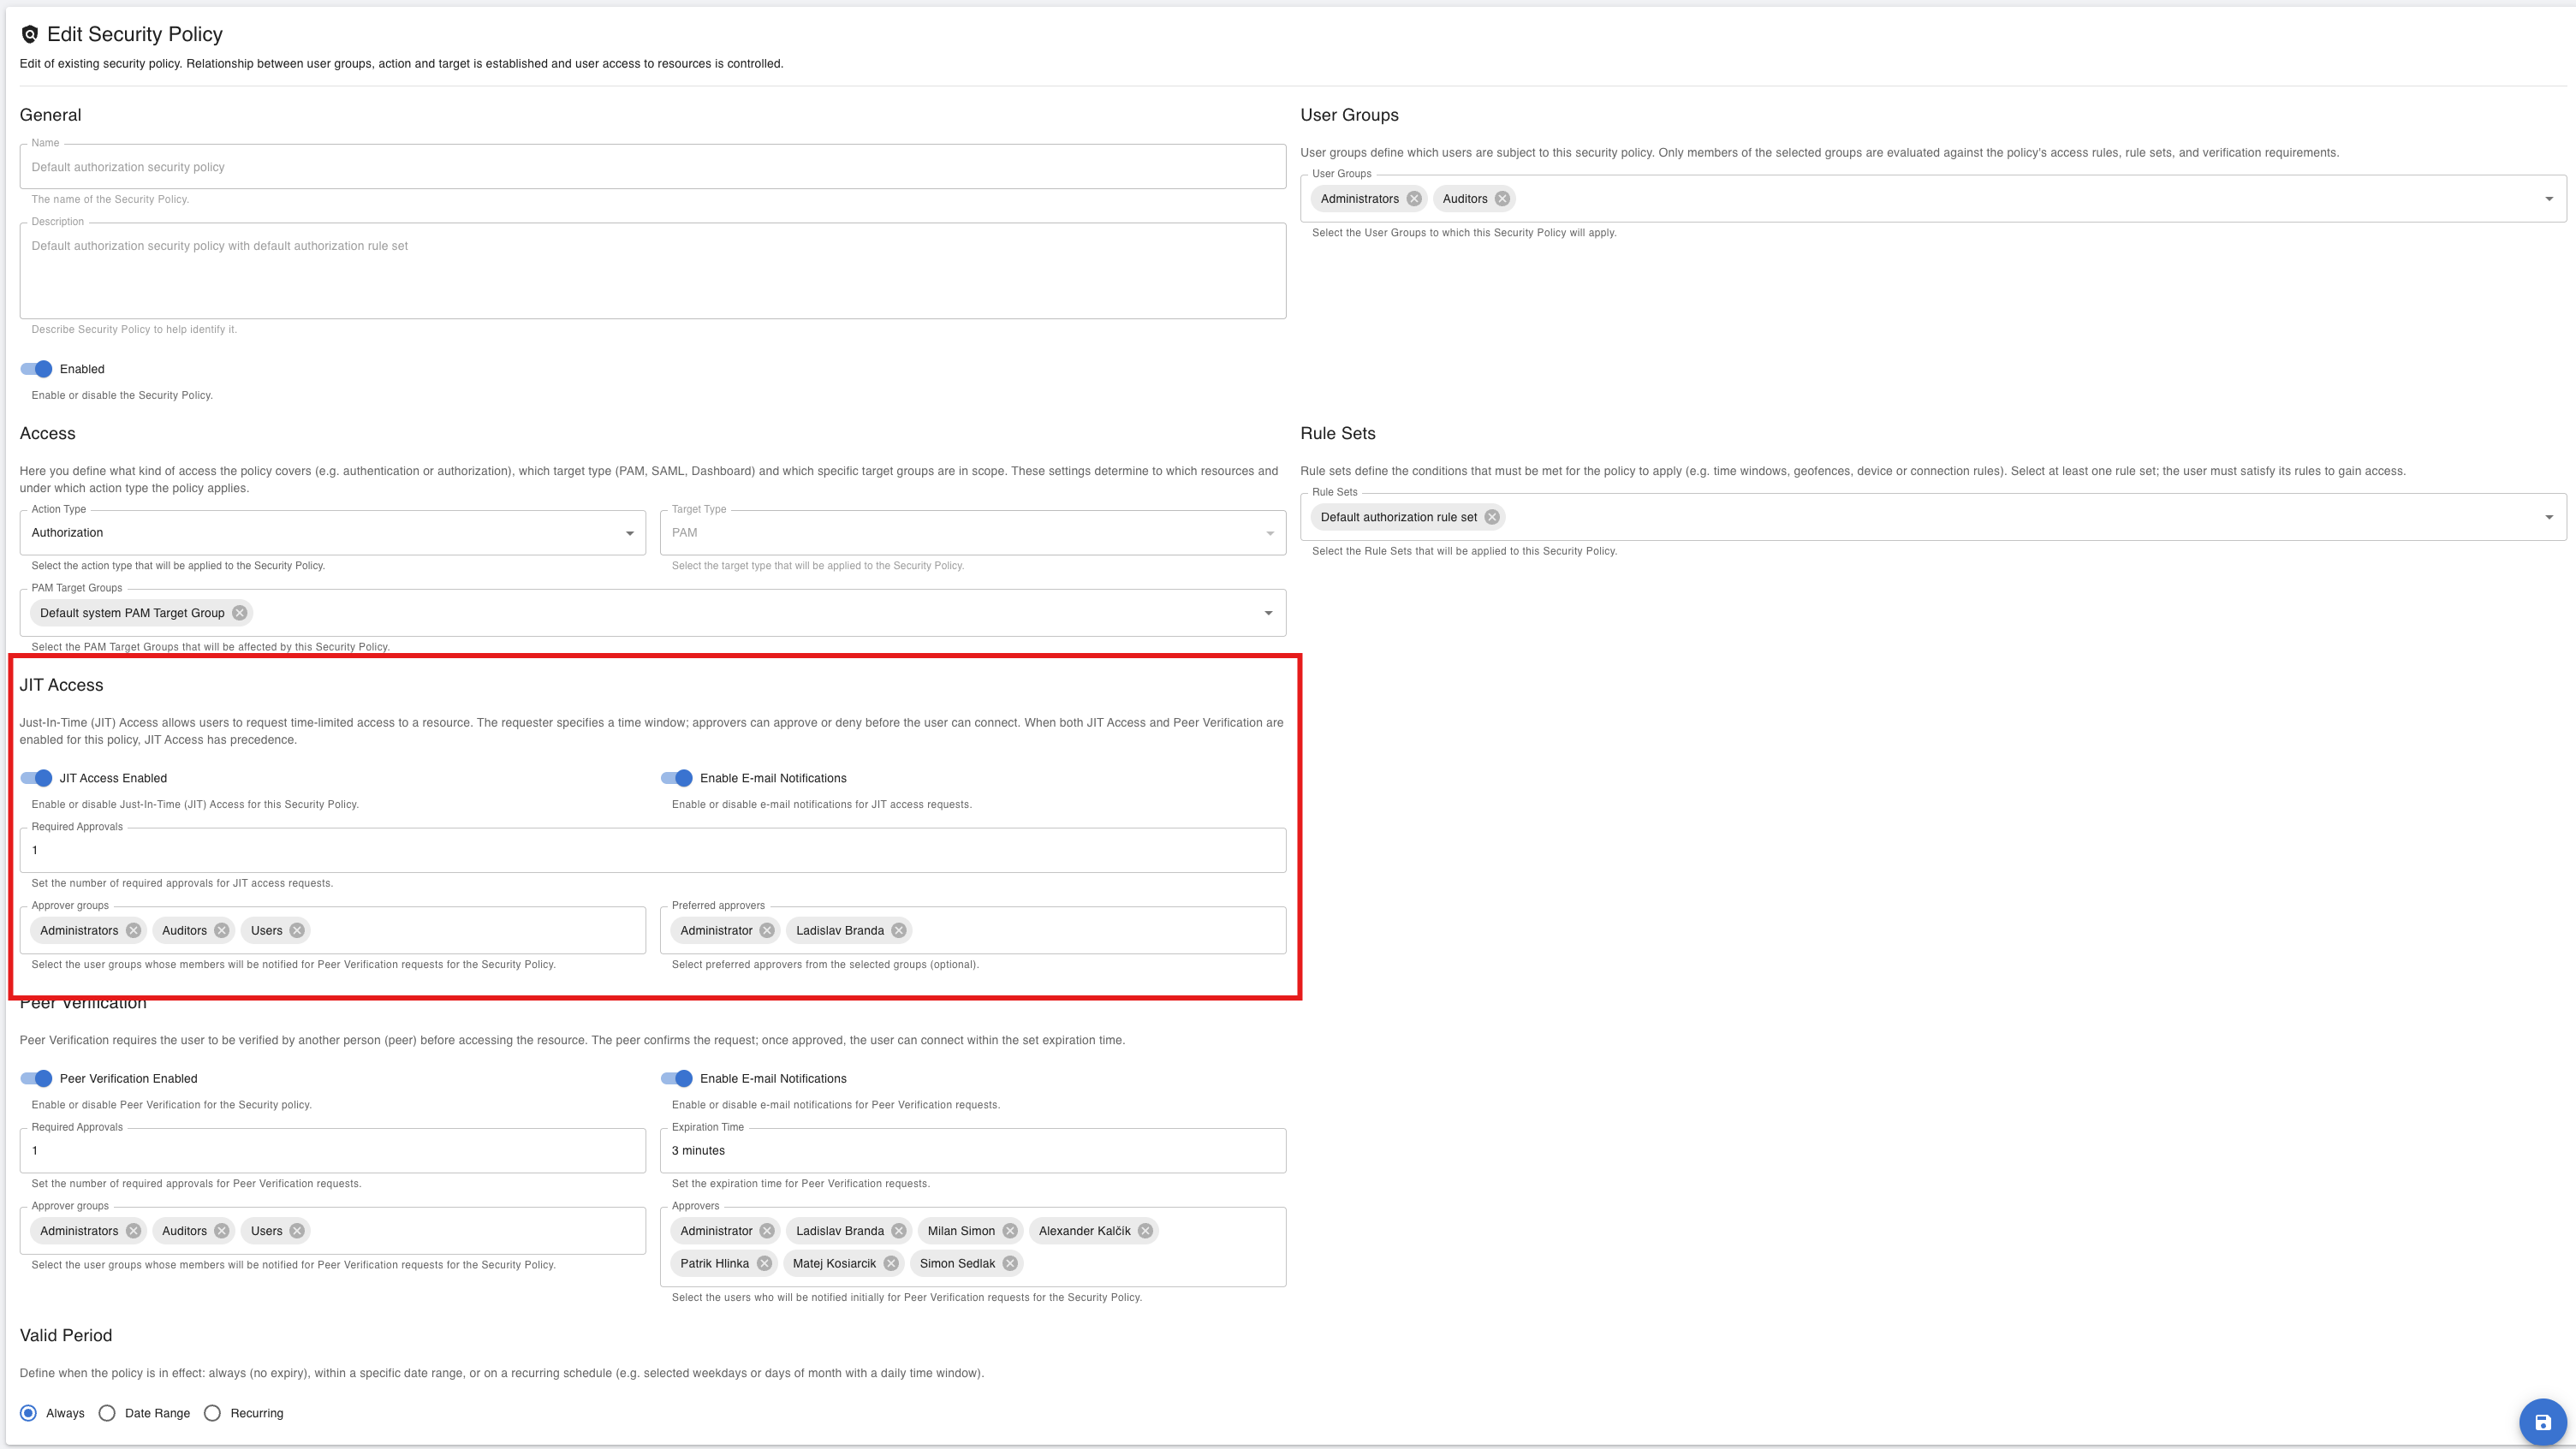Click the JIT Required Approvals field
Viewport: 2576px width, 1449px height.
[652, 851]
